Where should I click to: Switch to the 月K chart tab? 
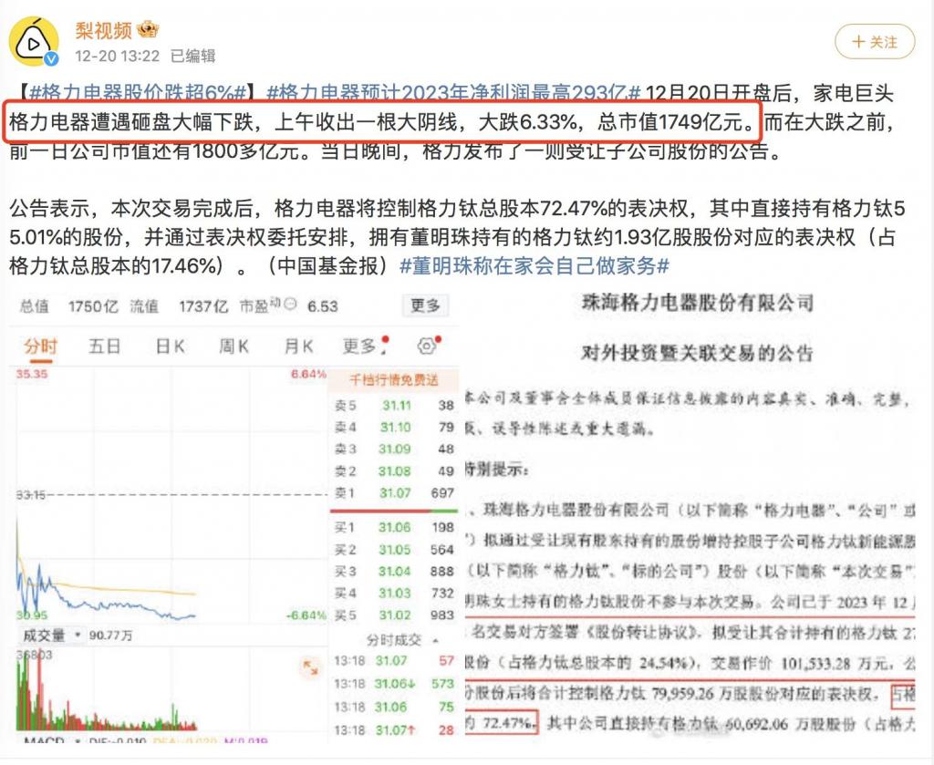pos(298,346)
